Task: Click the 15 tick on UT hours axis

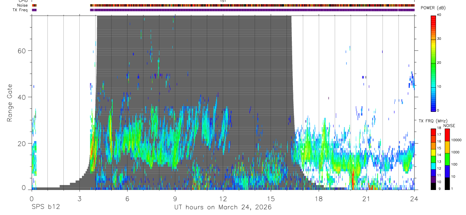Action: [271, 198]
